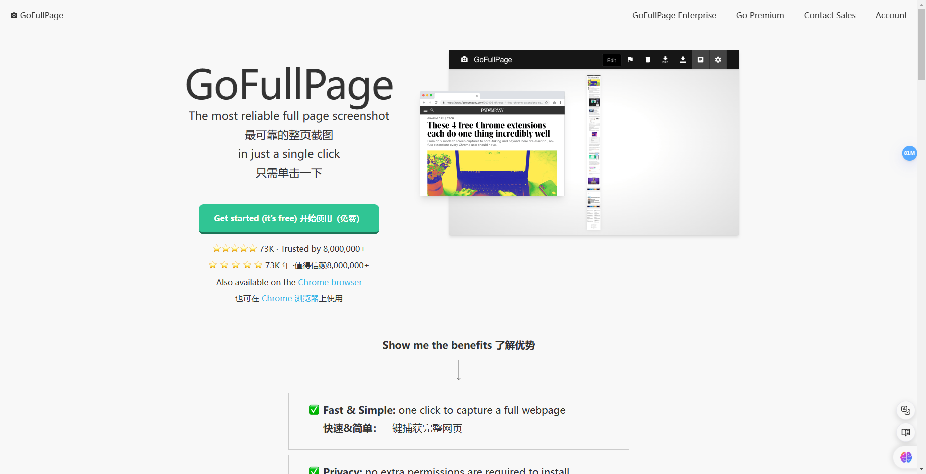Click the flag icon in demo toolbar

click(630, 60)
